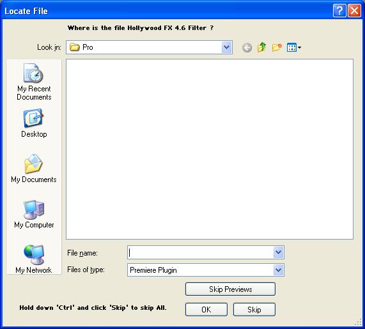
Task: Go back to the last folder visited
Action: point(247,48)
